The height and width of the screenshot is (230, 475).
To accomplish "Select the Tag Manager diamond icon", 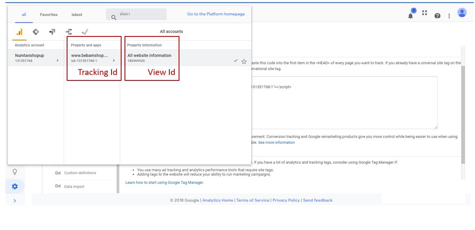I will [36, 31].
